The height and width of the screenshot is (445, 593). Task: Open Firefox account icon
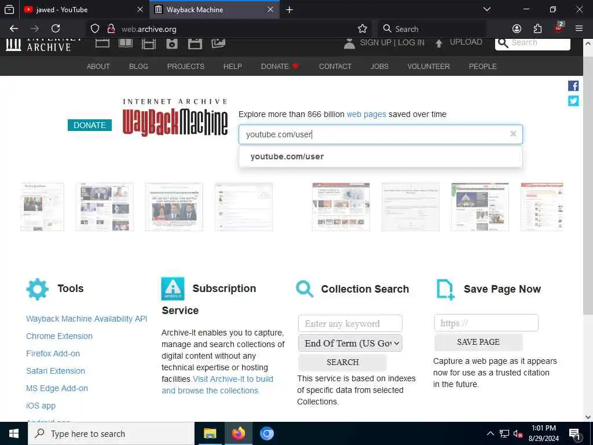[x=517, y=29]
